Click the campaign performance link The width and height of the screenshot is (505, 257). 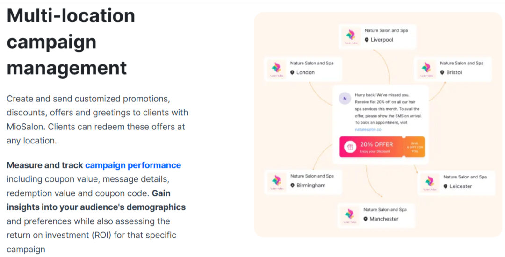click(133, 165)
